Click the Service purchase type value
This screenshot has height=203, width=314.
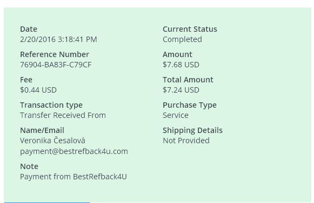tap(176, 115)
